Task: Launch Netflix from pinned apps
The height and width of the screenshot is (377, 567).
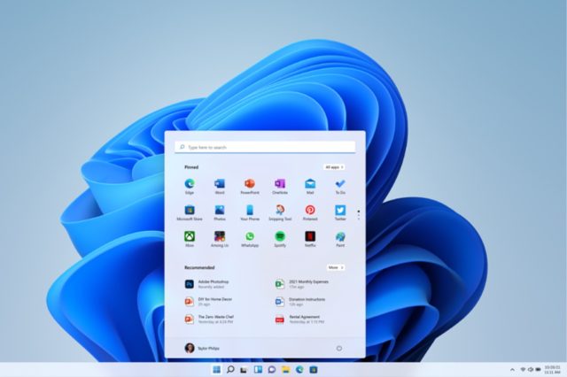Action: pos(310,237)
